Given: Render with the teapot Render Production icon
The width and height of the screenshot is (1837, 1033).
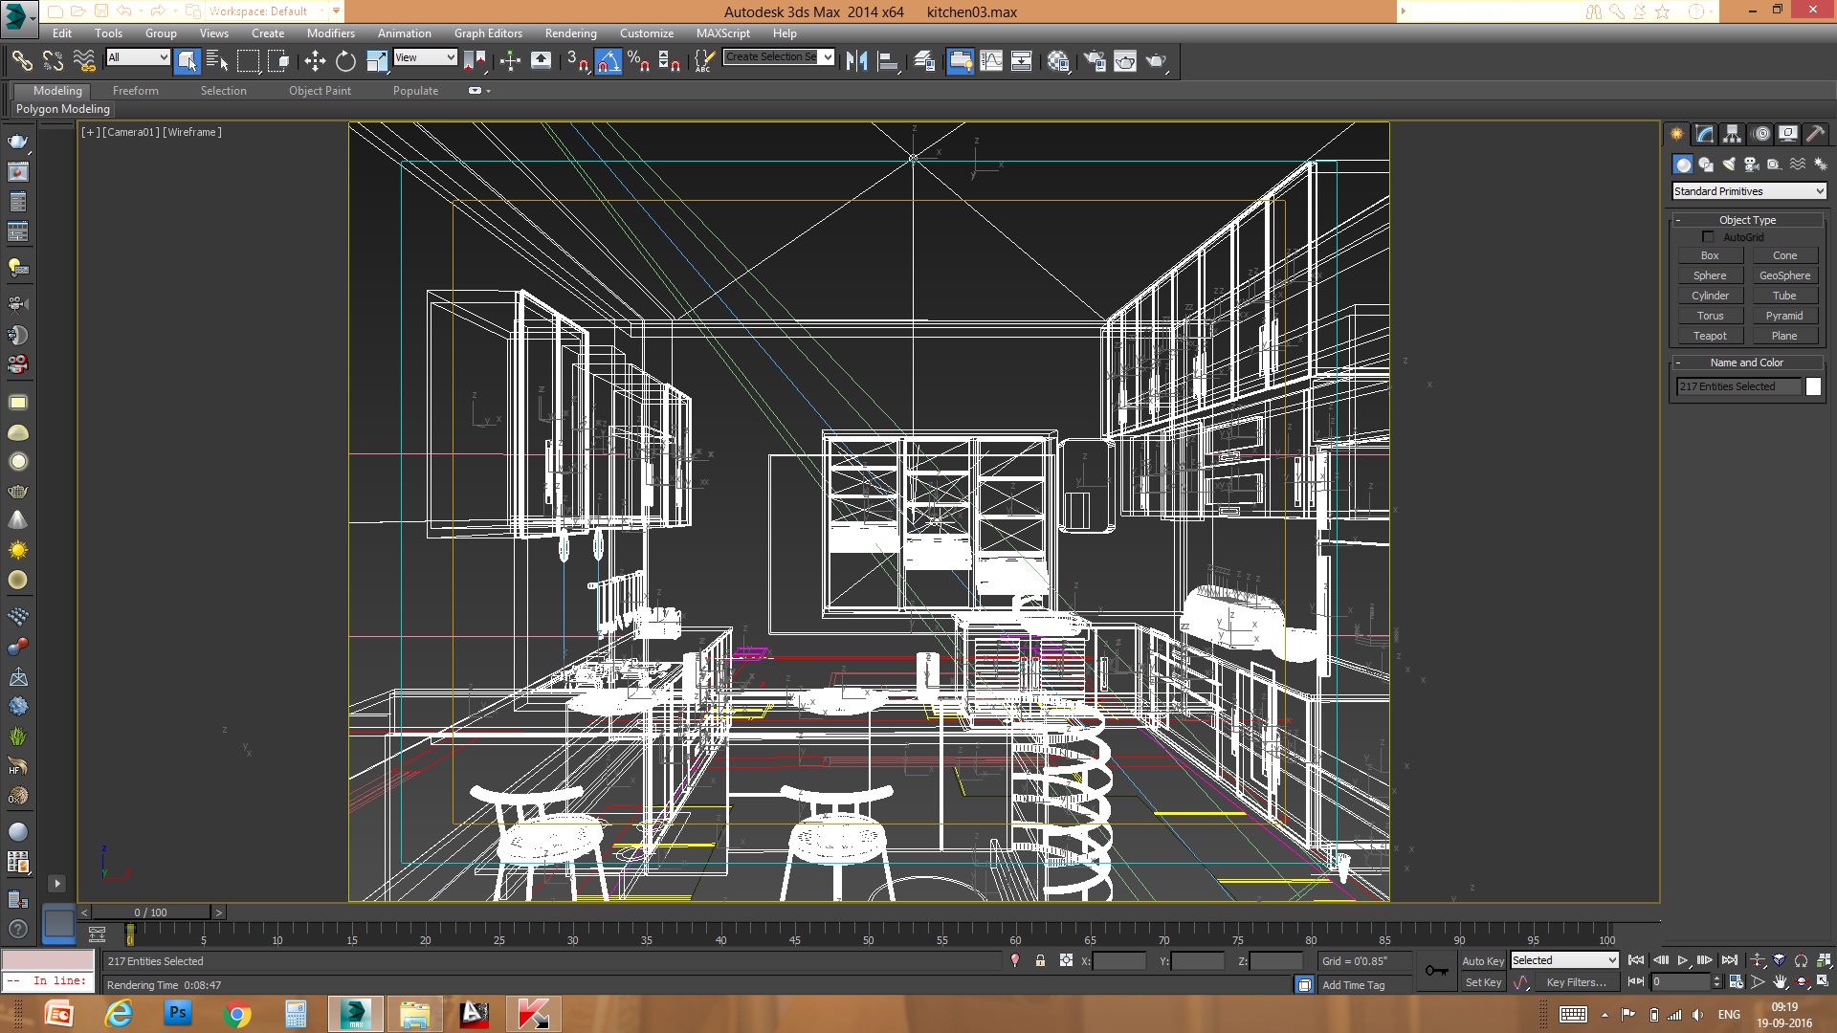Looking at the screenshot, I should (x=1157, y=61).
